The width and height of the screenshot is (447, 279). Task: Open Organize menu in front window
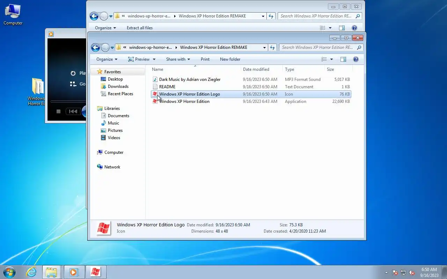(107, 59)
